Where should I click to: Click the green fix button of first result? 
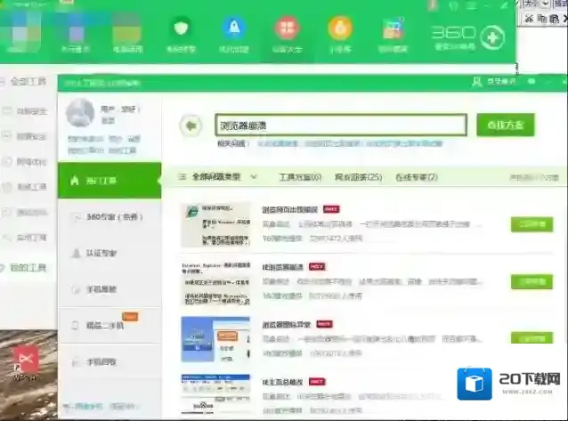pyautogui.click(x=530, y=224)
